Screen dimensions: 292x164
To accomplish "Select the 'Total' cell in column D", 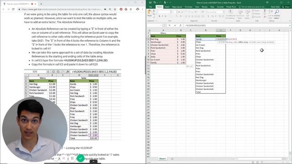I will [206, 92].
